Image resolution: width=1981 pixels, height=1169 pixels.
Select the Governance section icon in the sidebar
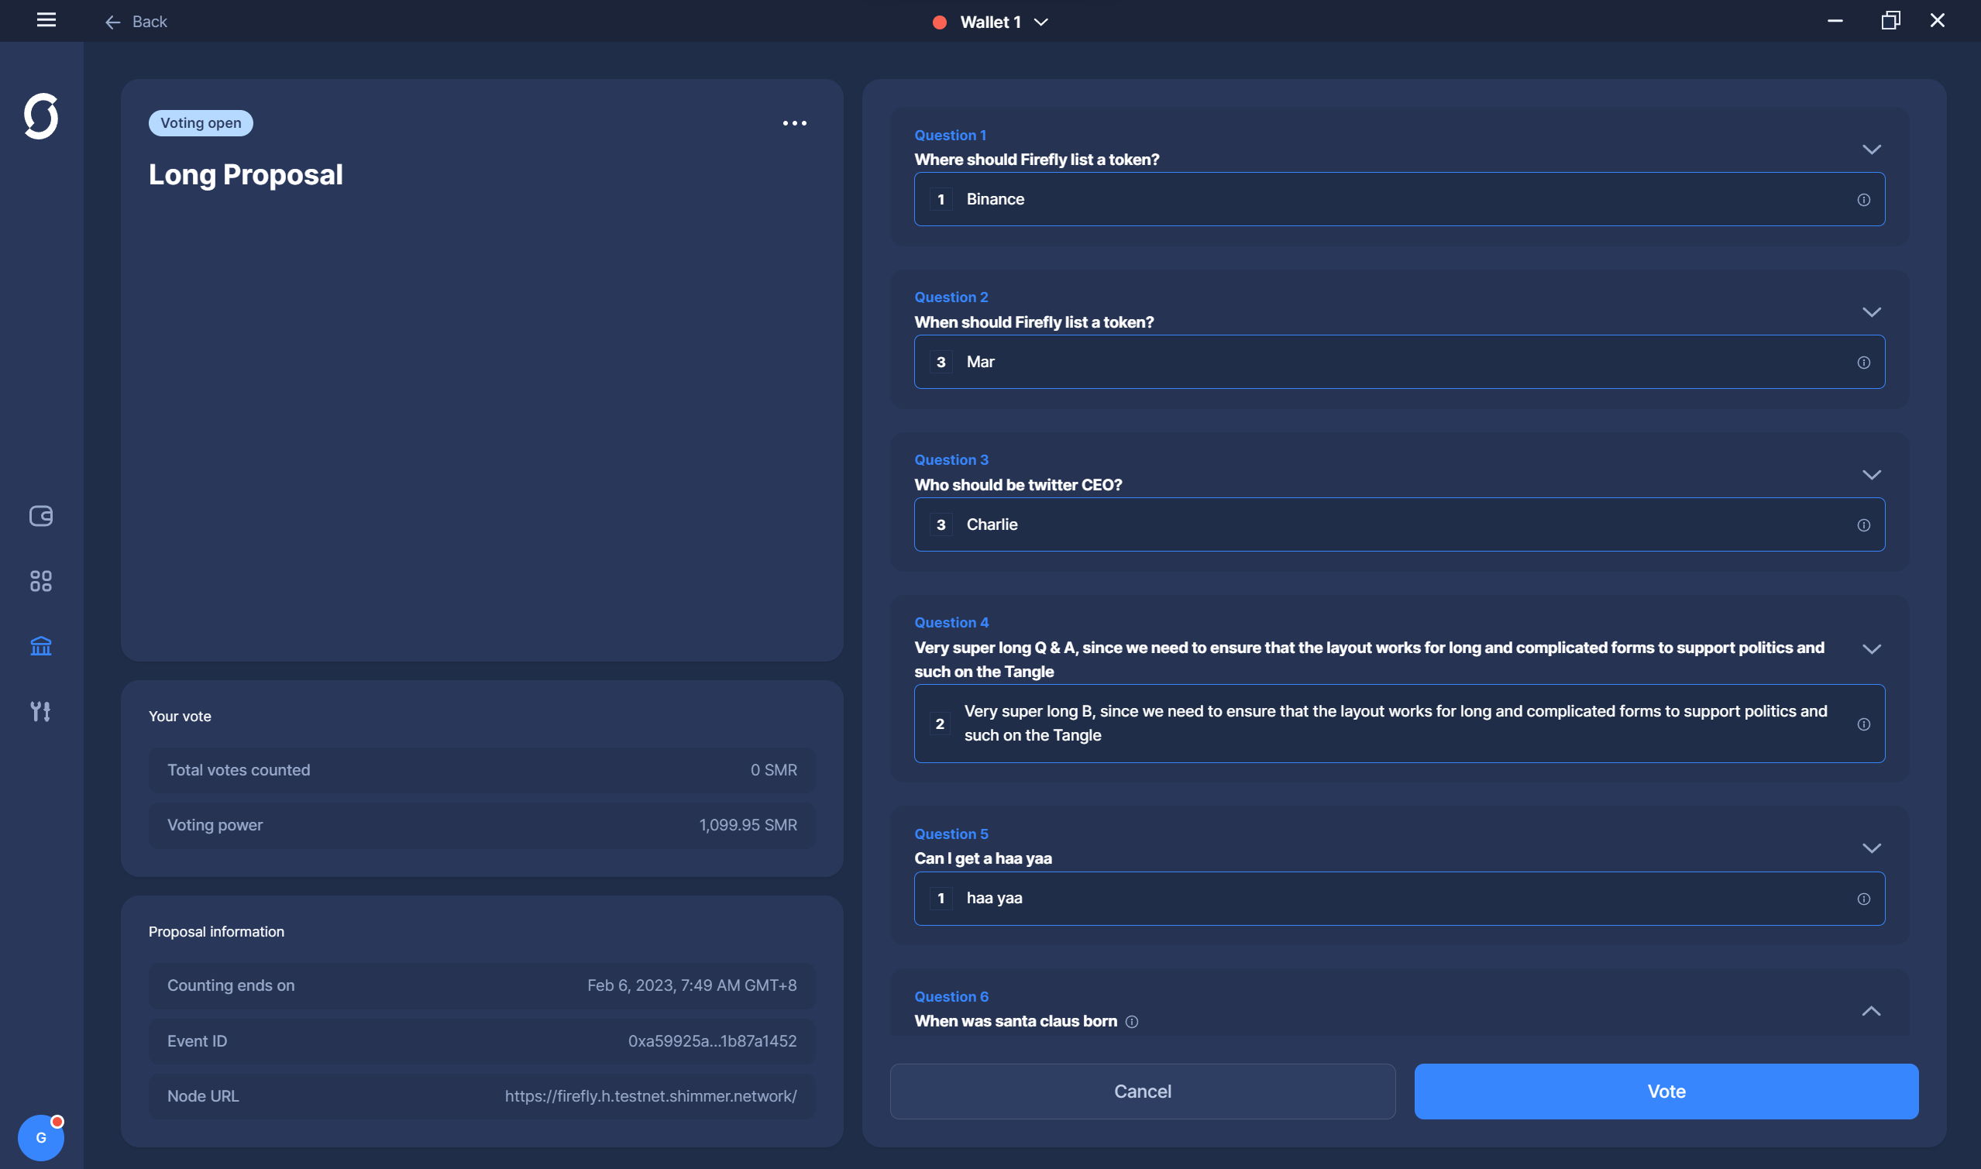click(x=41, y=646)
